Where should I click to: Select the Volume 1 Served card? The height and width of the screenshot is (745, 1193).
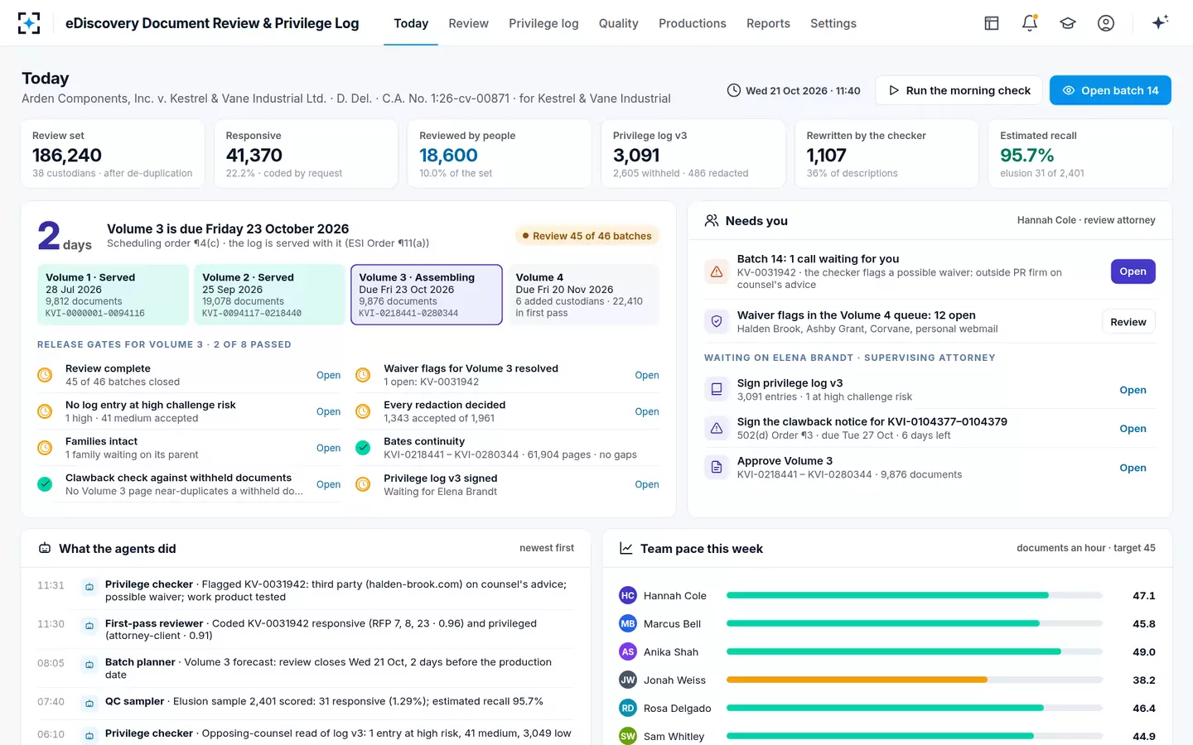(113, 295)
